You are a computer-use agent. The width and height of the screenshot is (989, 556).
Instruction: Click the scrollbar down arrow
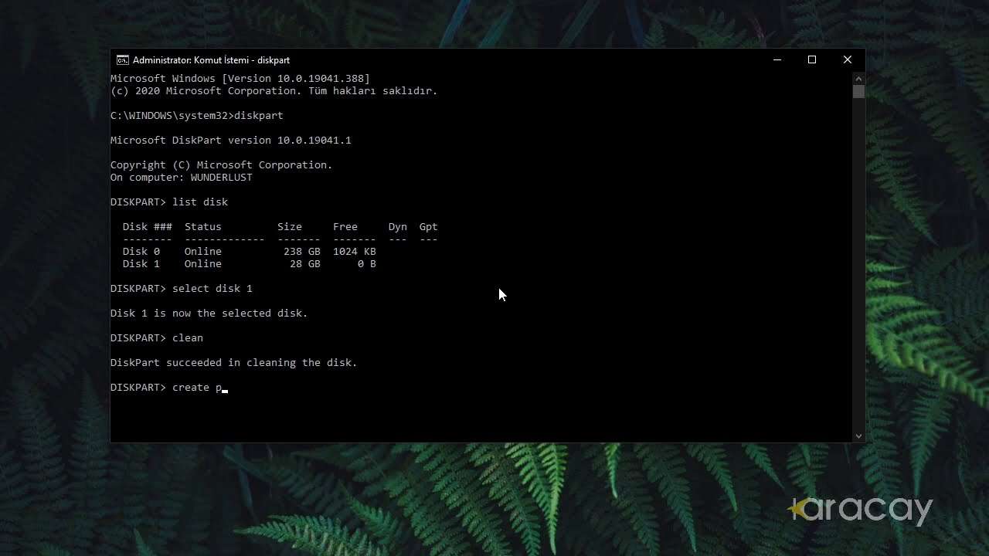(x=858, y=436)
